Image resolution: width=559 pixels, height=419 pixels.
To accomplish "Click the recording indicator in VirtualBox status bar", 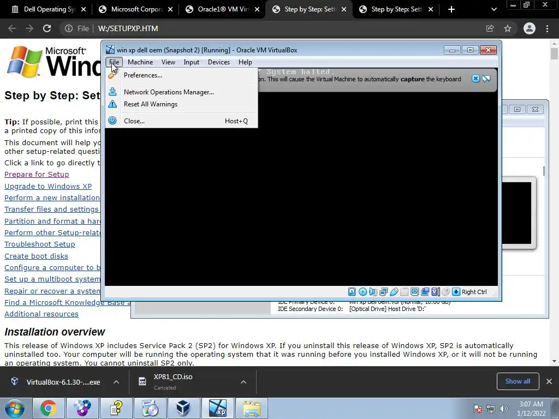I will pyautogui.click(x=425, y=292).
